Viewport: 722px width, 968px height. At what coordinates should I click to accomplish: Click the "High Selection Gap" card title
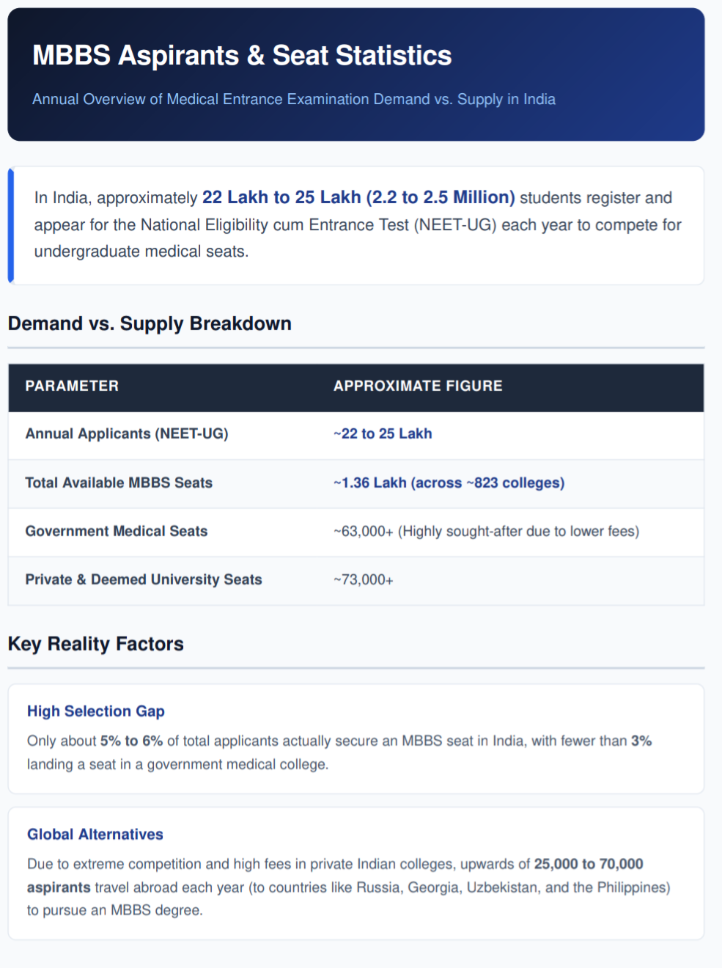(96, 711)
